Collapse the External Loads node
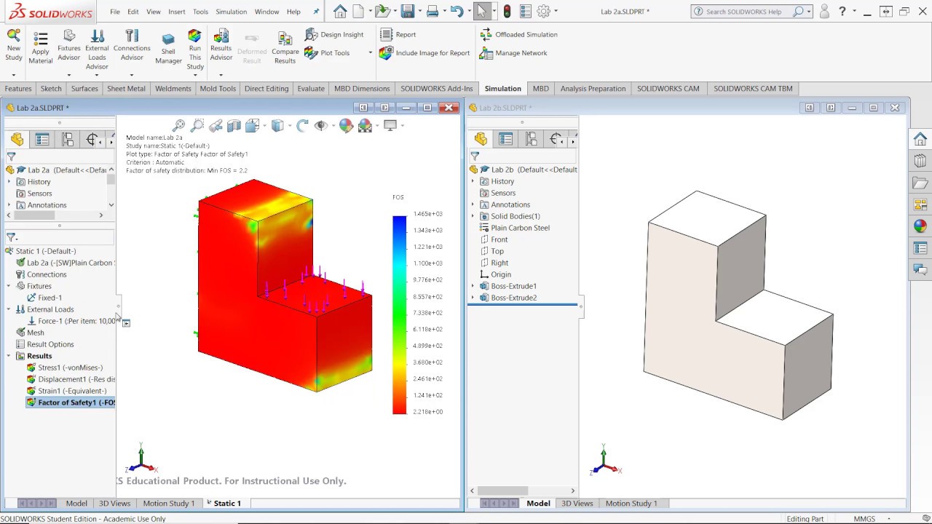The image size is (932, 524). [x=9, y=309]
